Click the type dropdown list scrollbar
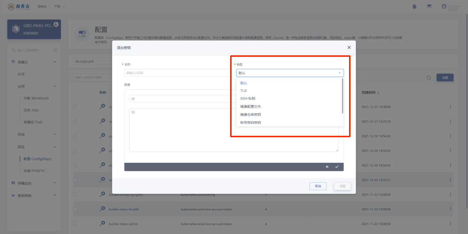The height and width of the screenshot is (234, 468). (343, 96)
